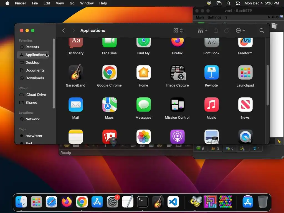This screenshot has width=284, height=213.
Task: Open Downloads in the Finder sidebar
Action: click(33, 78)
